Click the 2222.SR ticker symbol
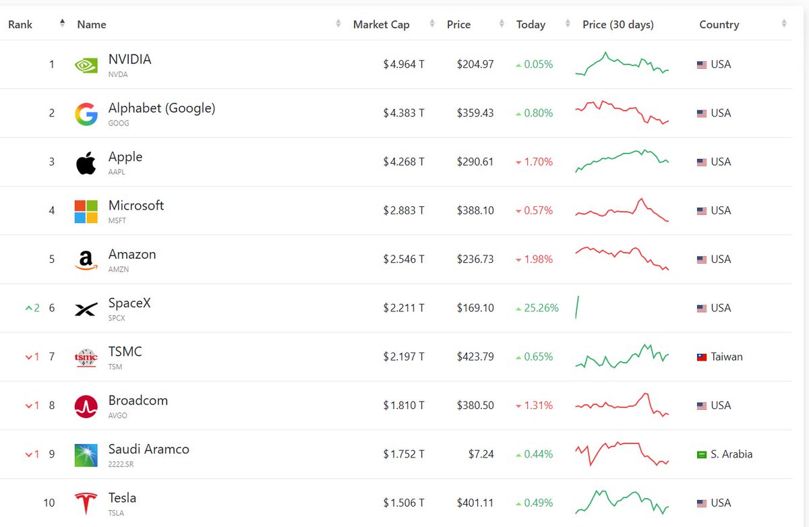Image resolution: width=809 pixels, height=527 pixels. pos(121,464)
